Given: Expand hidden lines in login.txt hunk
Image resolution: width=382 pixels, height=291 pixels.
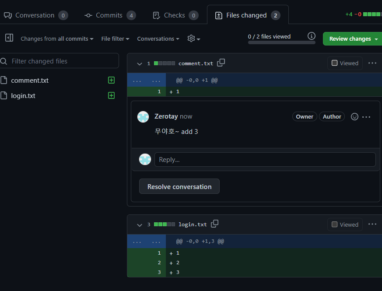Looking at the screenshot, I should tap(147, 242).
